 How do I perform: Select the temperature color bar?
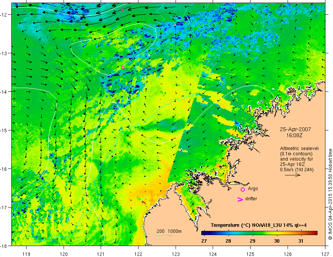click(x=259, y=233)
